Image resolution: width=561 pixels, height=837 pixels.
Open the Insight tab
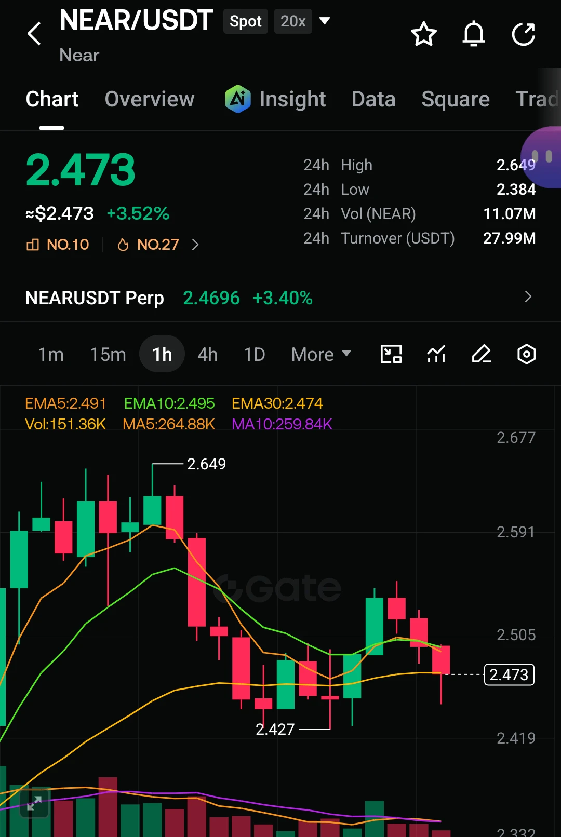tap(292, 99)
